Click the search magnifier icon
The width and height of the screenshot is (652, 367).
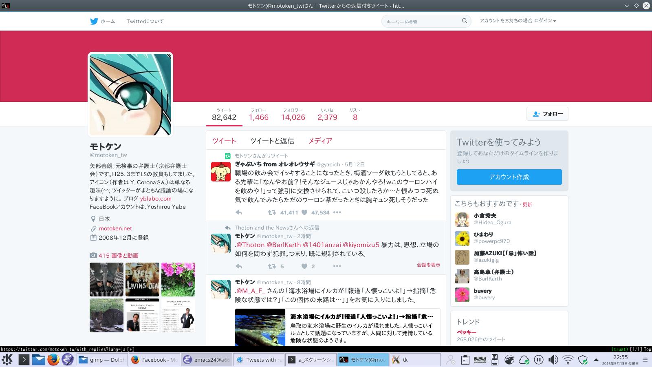click(465, 21)
